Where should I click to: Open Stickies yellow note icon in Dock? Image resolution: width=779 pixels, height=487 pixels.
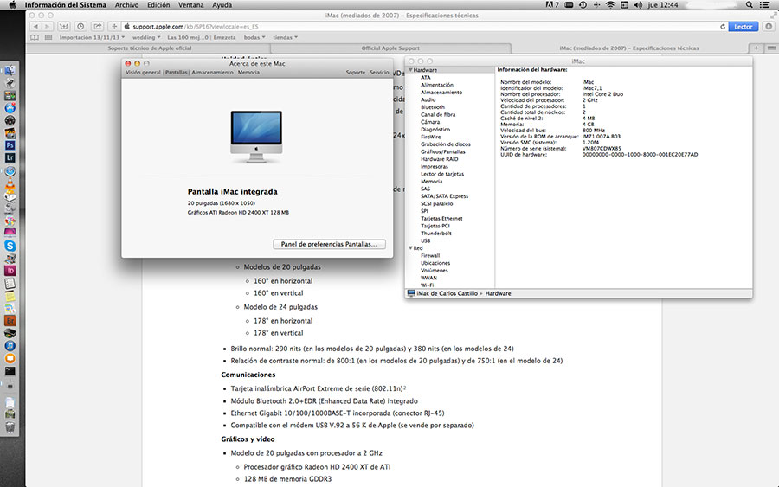tap(10, 296)
